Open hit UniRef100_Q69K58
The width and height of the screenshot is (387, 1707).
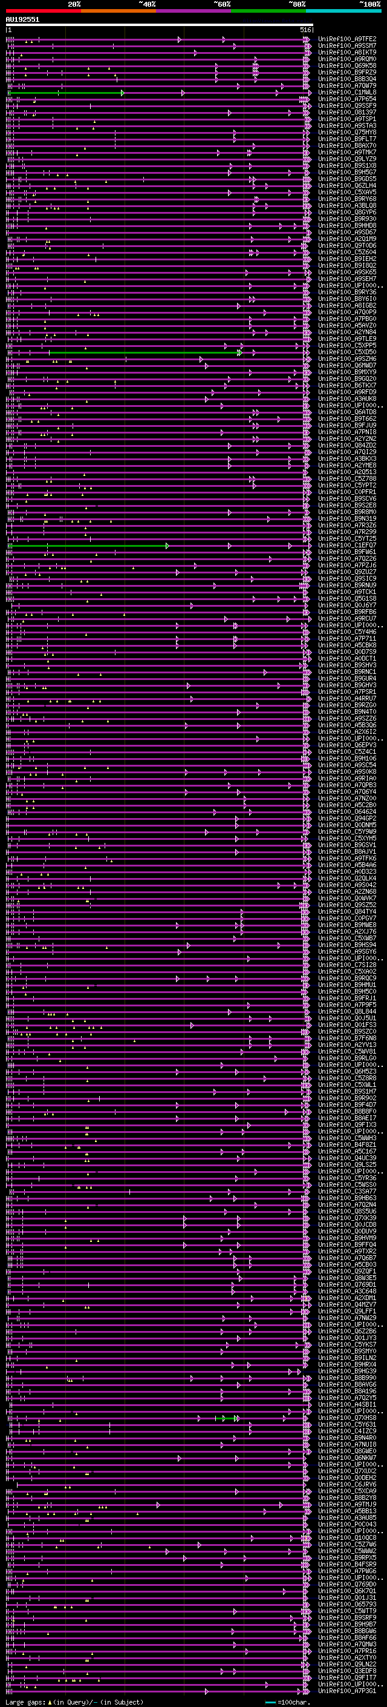pyautogui.click(x=347, y=65)
